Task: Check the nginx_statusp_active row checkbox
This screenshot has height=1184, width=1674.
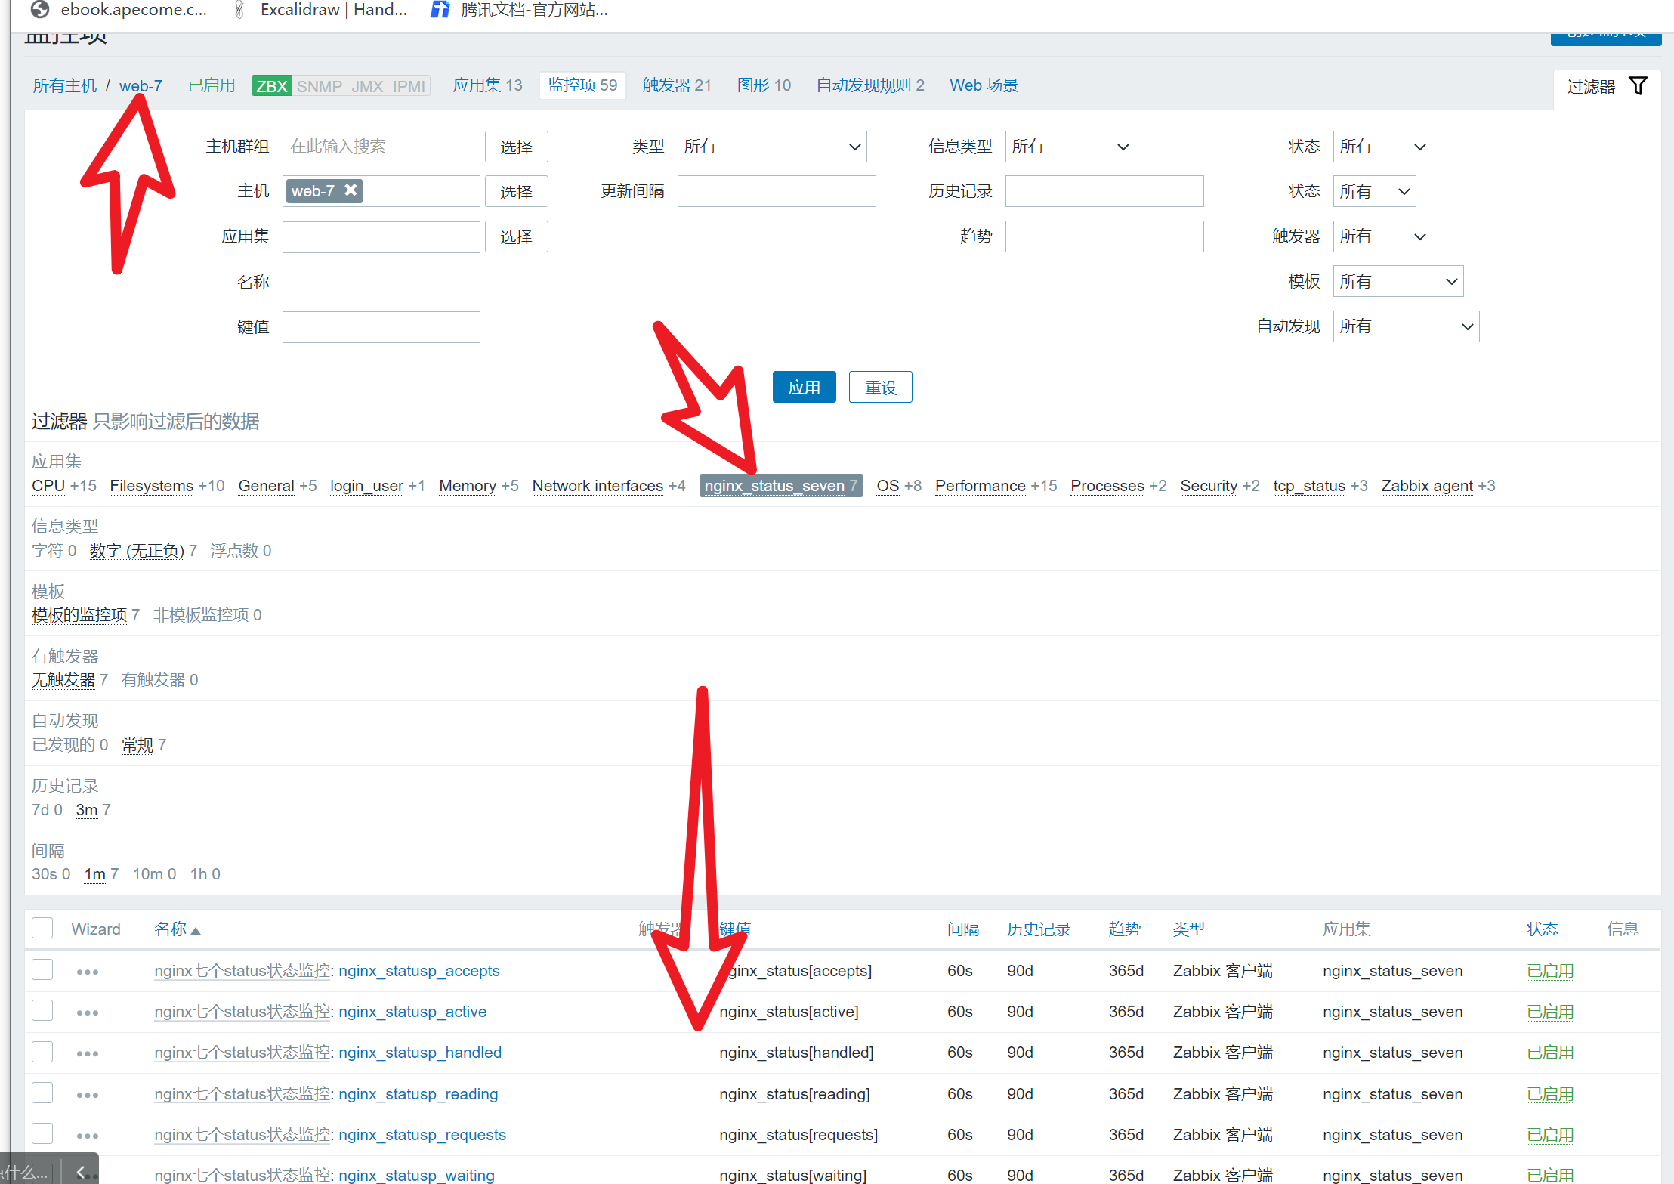Action: point(43,1011)
